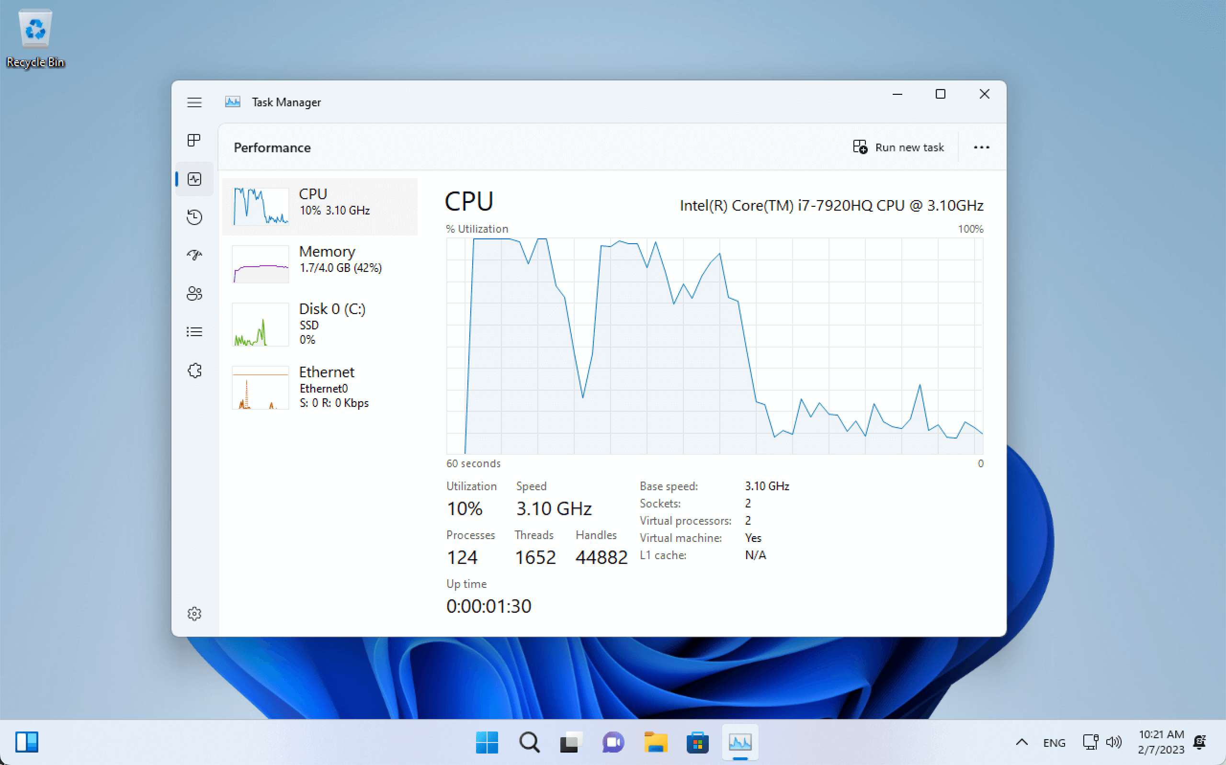Open the Services page

click(194, 371)
